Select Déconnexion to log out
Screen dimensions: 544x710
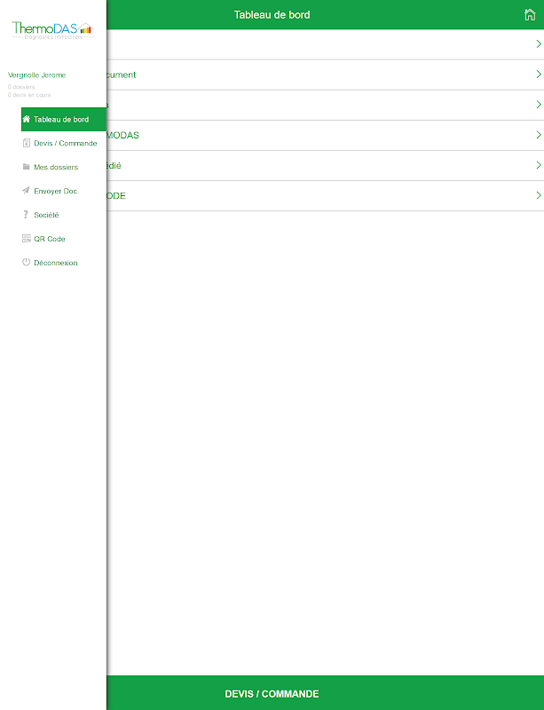point(64,263)
